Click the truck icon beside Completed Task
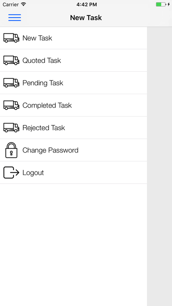Image resolution: width=172 pixels, height=306 pixels. [11, 105]
